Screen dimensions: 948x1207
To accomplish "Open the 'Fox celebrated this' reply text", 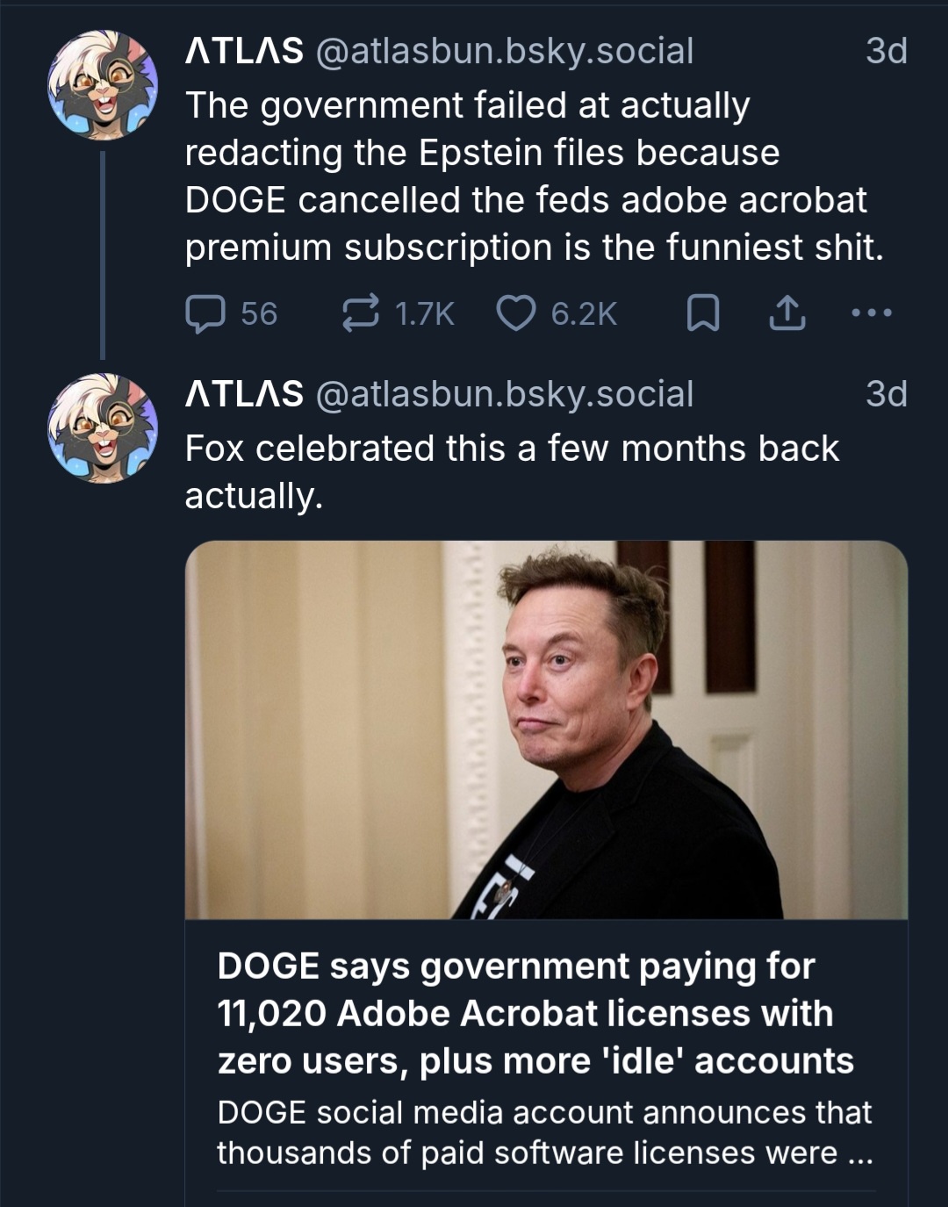I will 512,471.
